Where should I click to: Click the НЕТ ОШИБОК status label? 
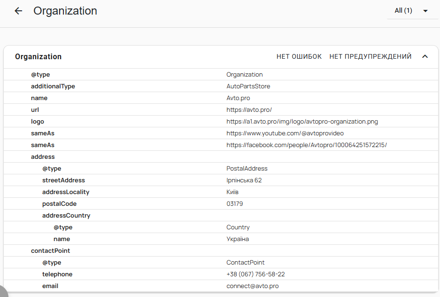click(299, 56)
